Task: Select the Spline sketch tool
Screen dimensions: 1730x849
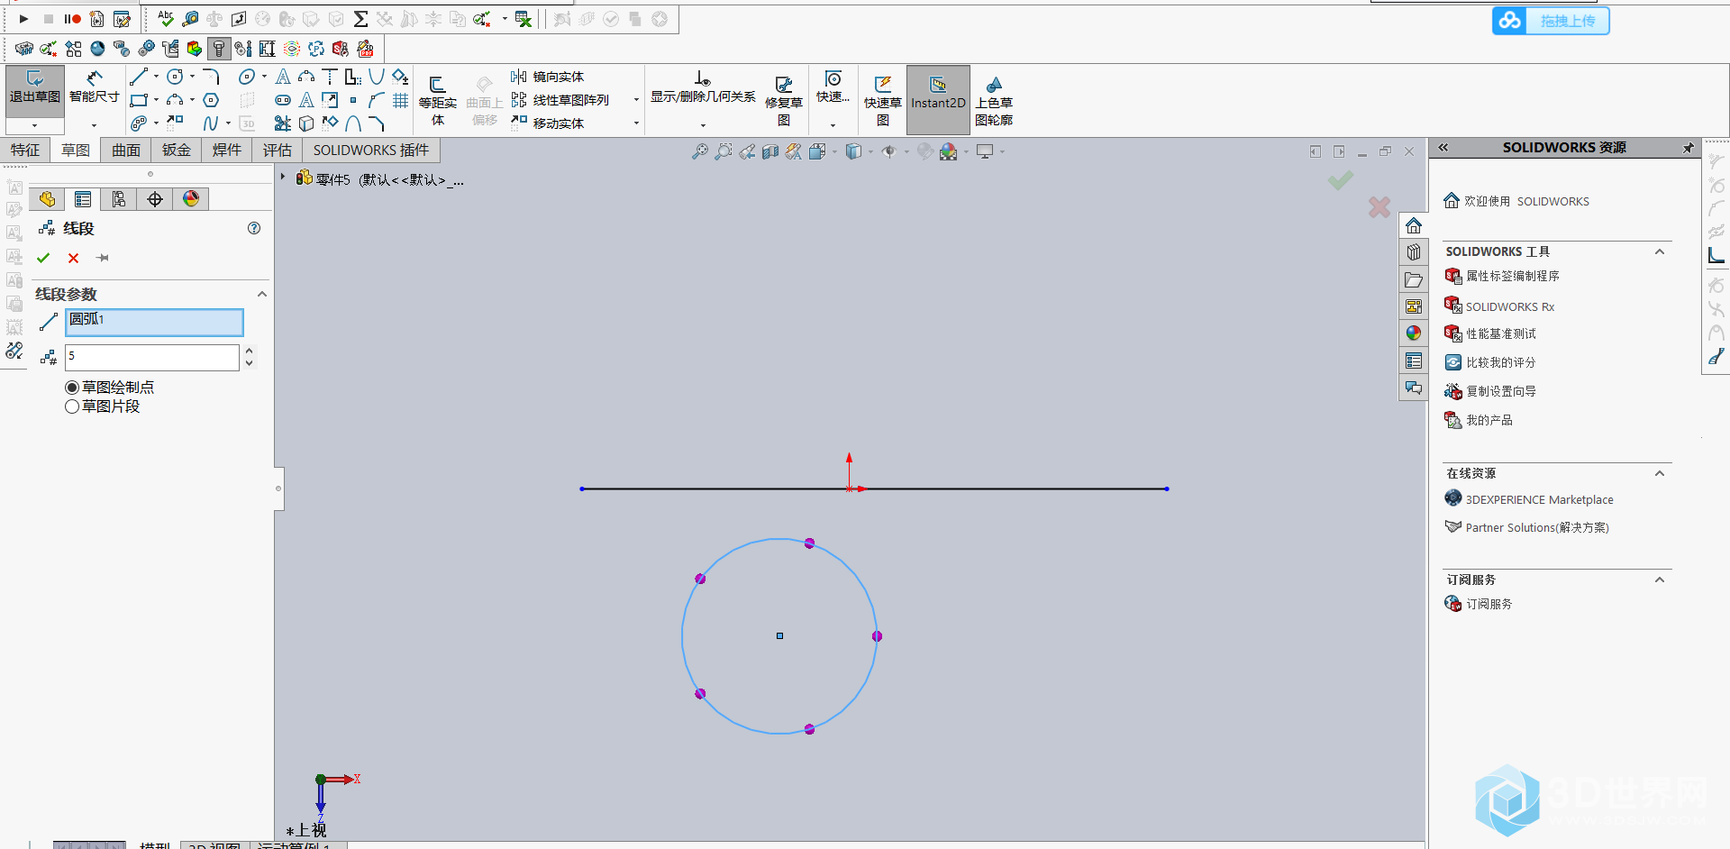Action: tap(211, 123)
